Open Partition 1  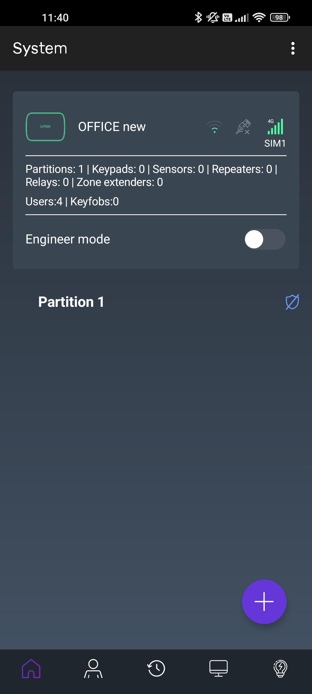coord(71,302)
